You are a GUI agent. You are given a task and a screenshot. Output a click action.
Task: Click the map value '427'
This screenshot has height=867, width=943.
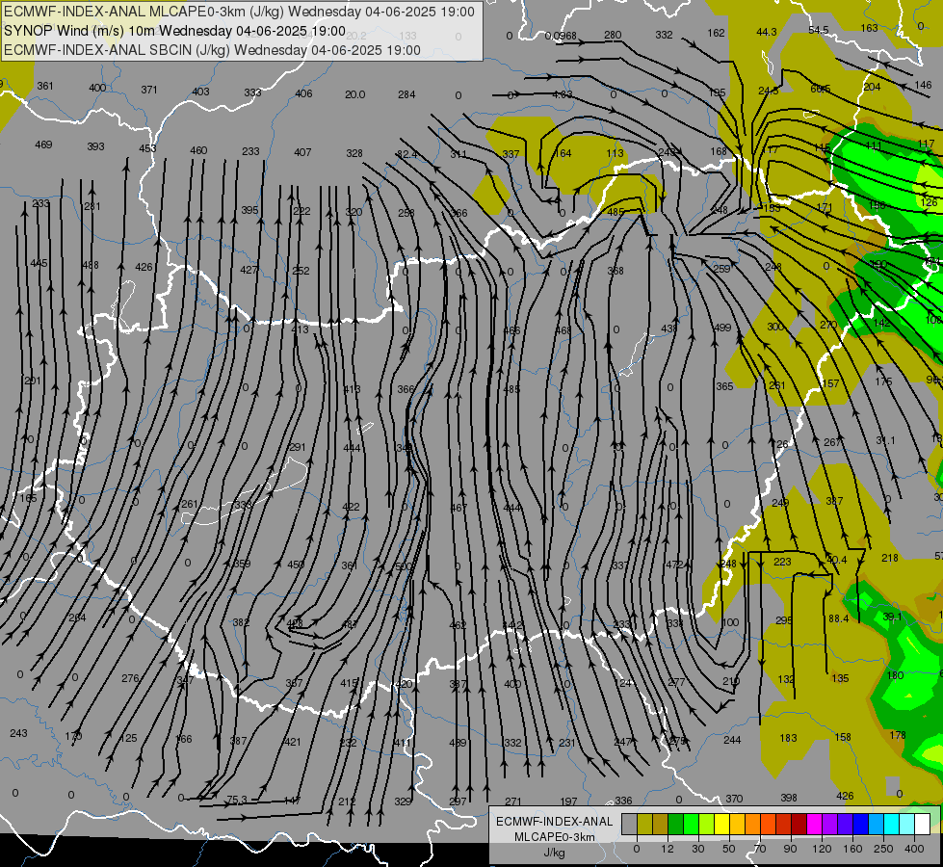pos(249,270)
